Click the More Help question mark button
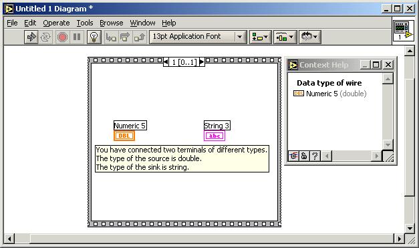Screen dimensions: 419x248 [x=315, y=156]
